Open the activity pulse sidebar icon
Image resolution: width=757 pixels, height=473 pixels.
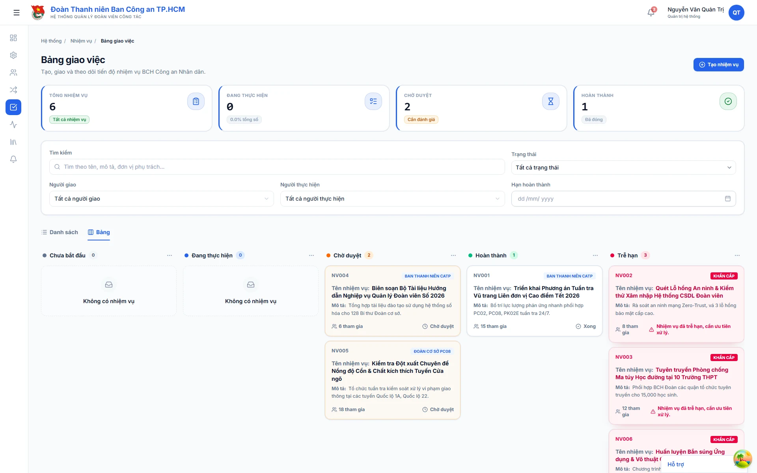coord(13,125)
